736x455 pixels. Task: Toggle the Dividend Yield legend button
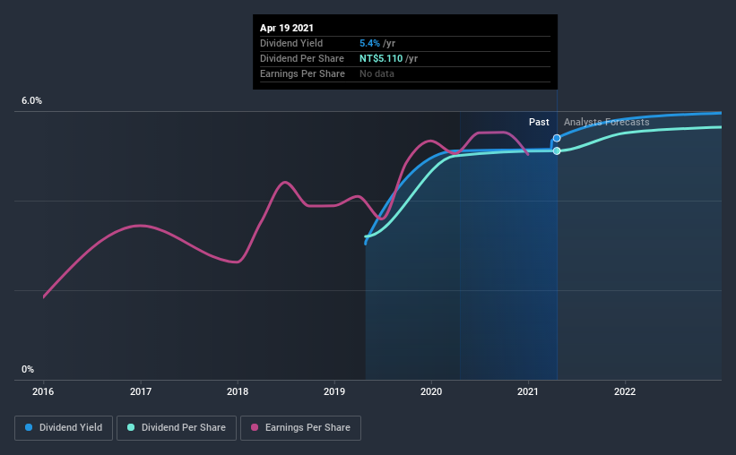(x=64, y=428)
